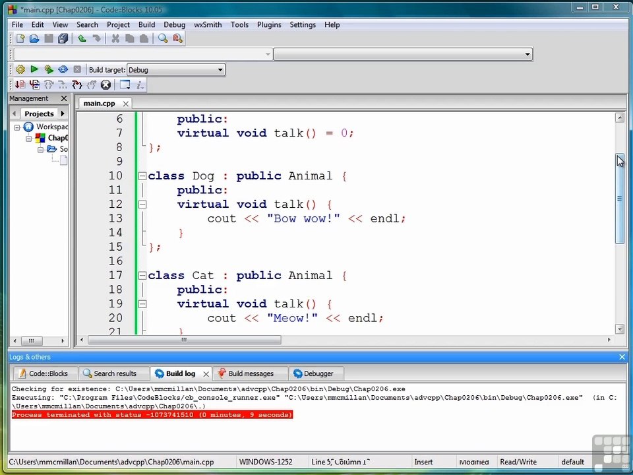Collapse the talk() fold at line 12
633x475 pixels.
pyautogui.click(x=142, y=205)
